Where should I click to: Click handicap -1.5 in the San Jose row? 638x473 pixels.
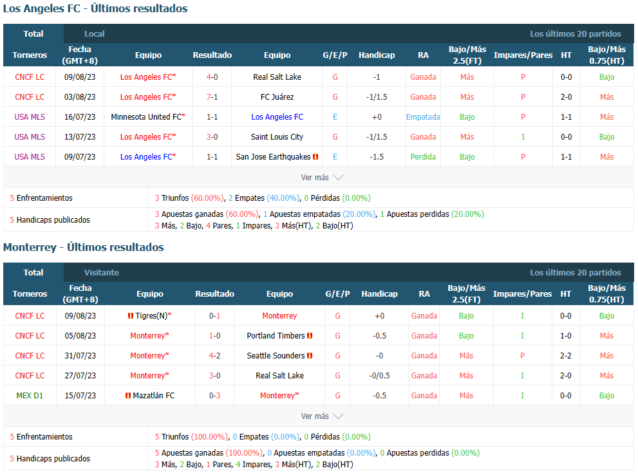pos(377,156)
